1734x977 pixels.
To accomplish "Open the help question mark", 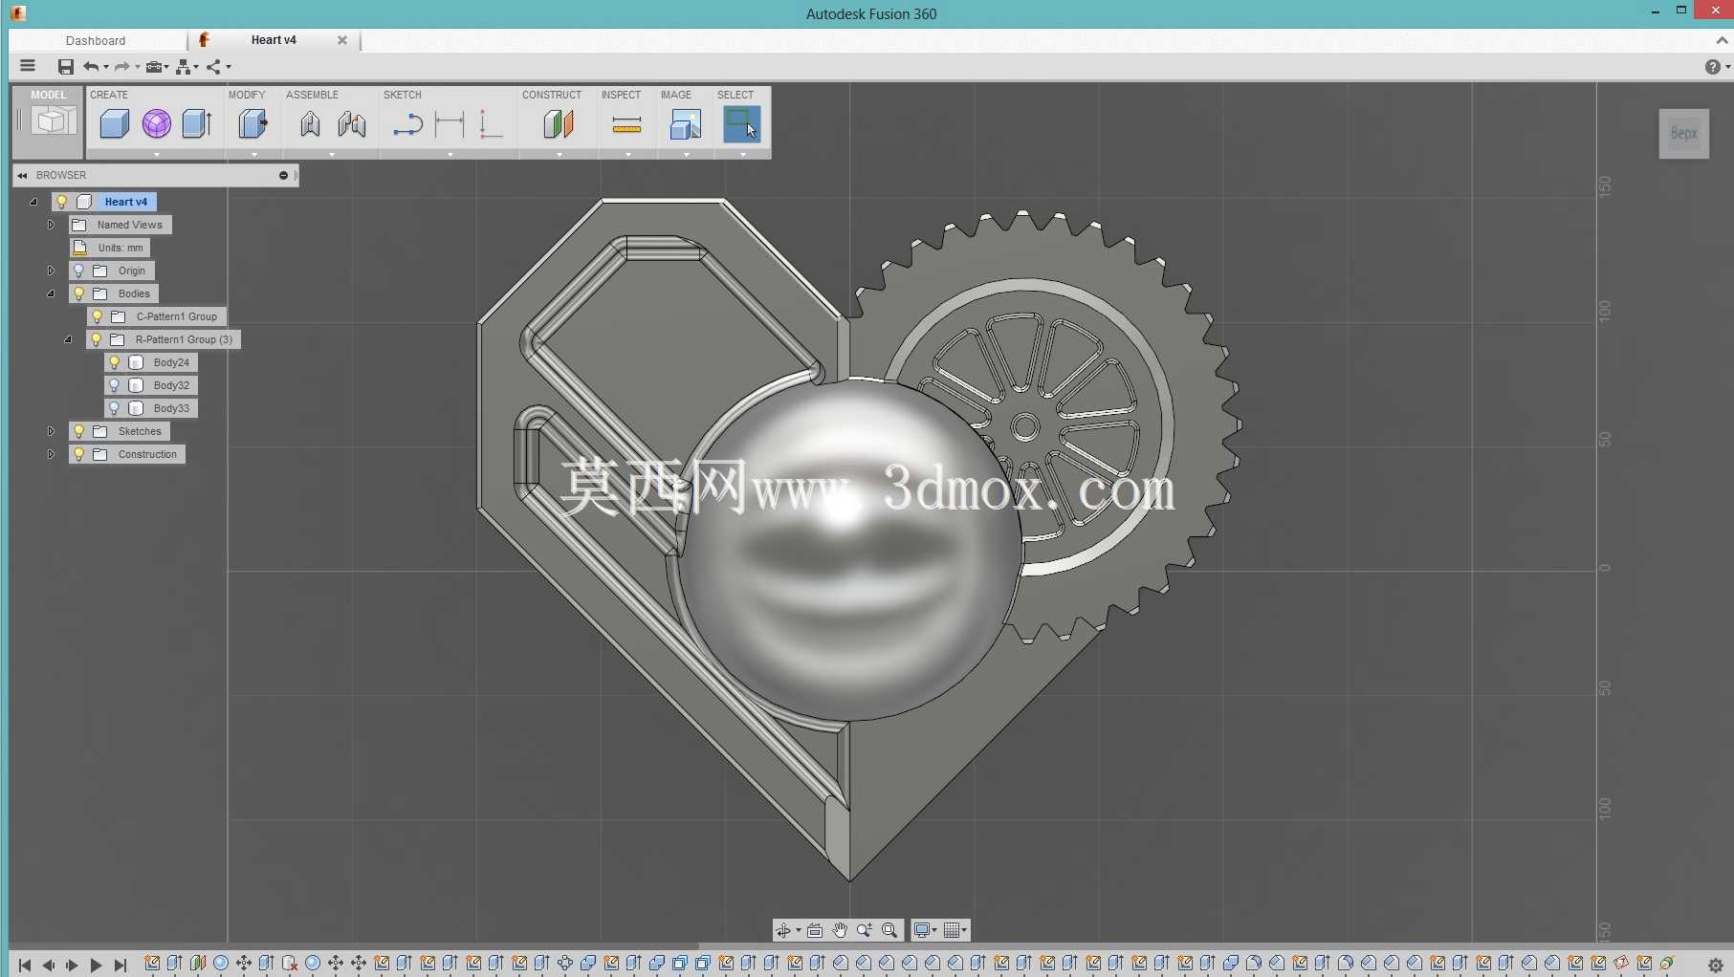I will [x=1712, y=66].
